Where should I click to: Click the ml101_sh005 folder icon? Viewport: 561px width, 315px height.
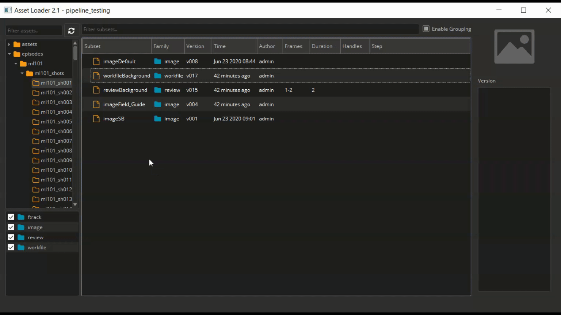pyautogui.click(x=36, y=122)
